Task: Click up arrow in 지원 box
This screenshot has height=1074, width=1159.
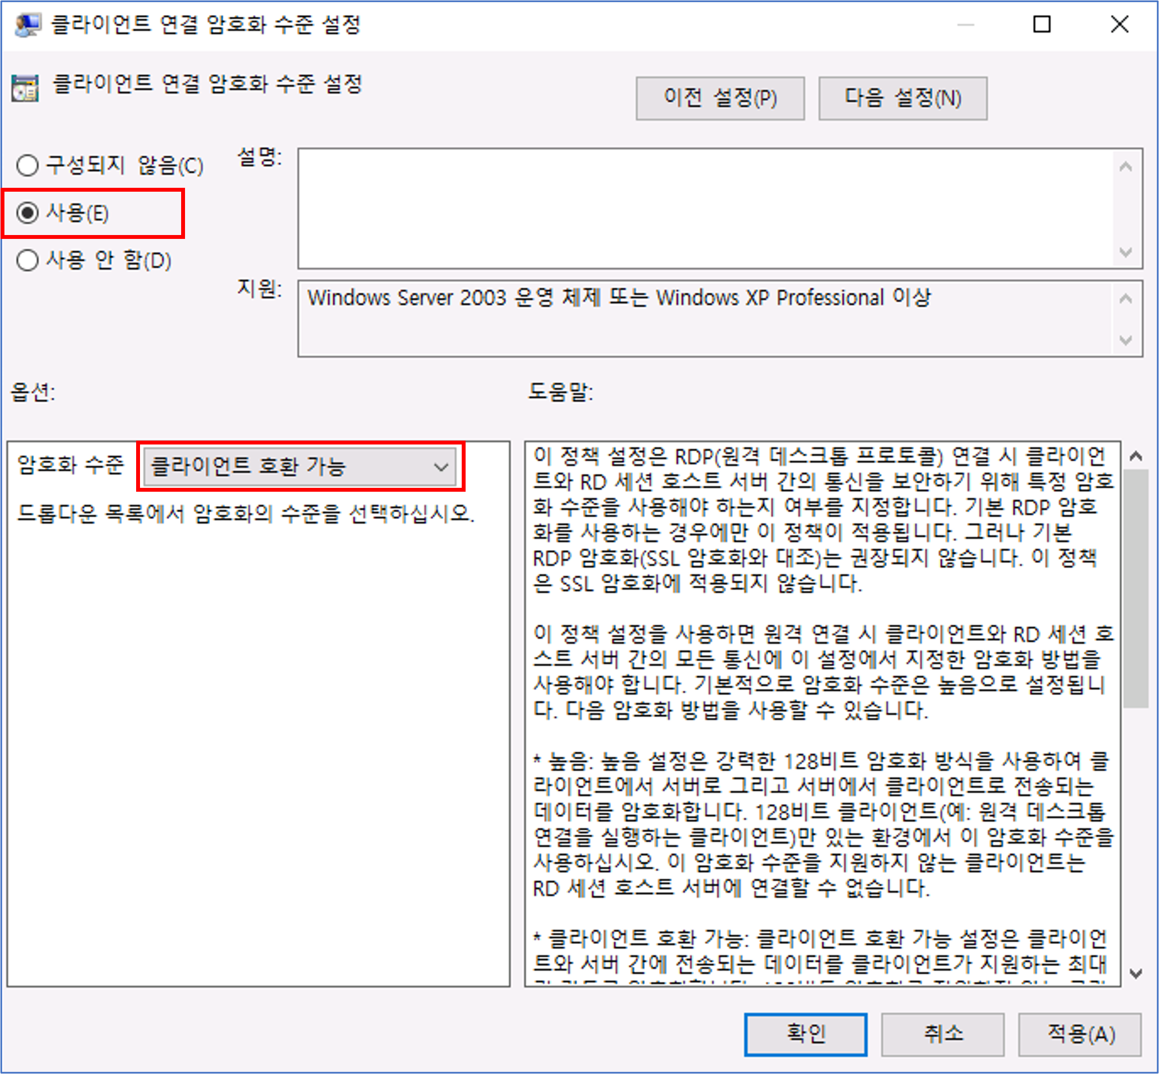Action: coord(1125,299)
